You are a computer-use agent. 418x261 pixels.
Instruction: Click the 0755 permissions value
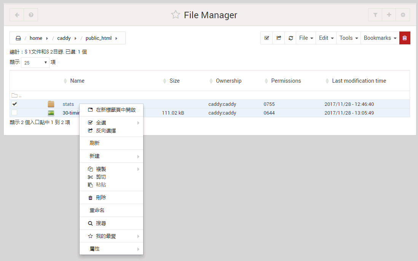tap(269, 104)
